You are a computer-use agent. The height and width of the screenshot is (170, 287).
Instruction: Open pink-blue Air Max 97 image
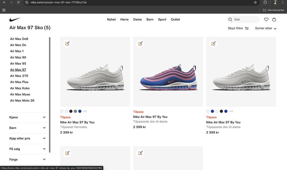pyautogui.click(x=168, y=71)
